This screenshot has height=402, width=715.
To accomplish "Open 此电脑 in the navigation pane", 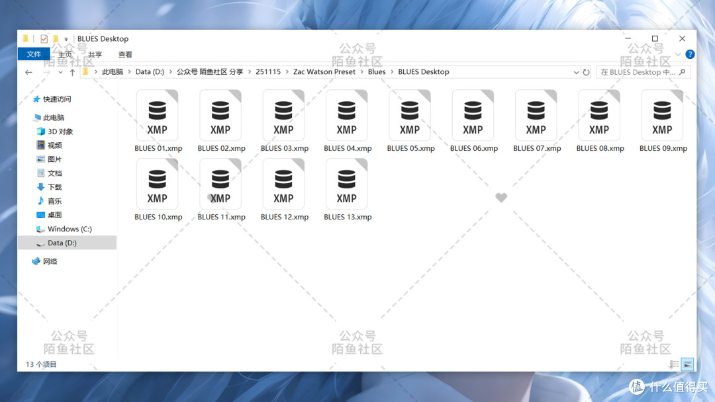I will [53, 118].
